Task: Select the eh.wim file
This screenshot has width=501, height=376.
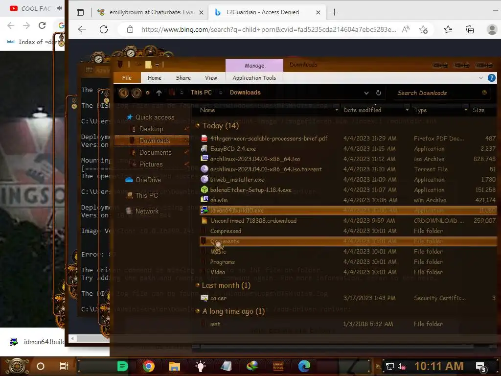Action: [x=348, y=200]
